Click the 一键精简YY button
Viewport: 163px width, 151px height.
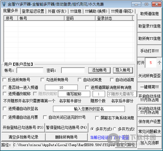pyautogui.click(x=149, y=87)
